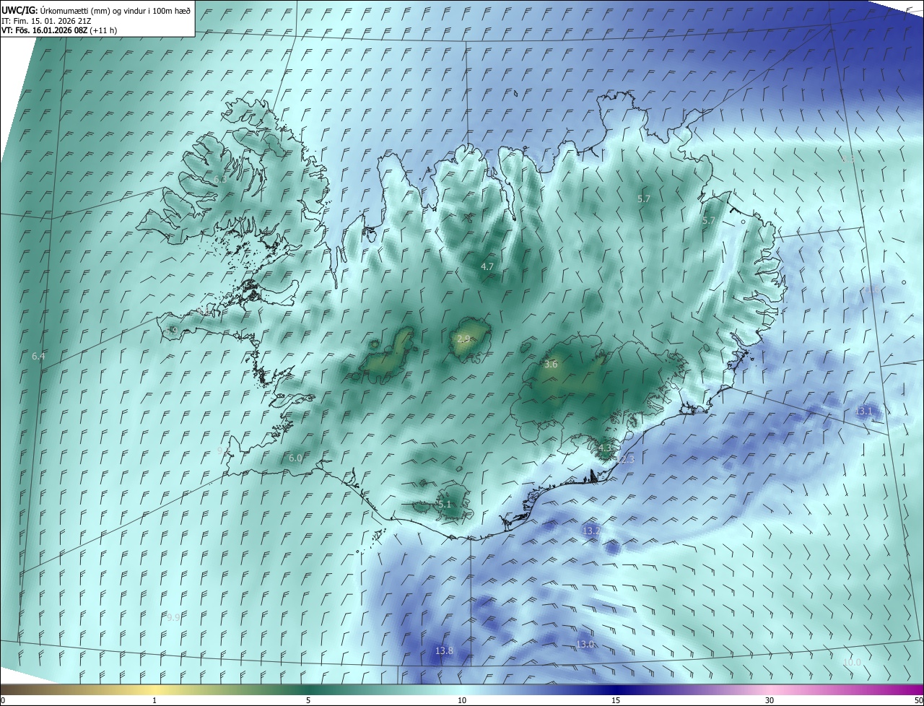
Task: Click the 10.0 value in the southeast corner
Action: coord(853,663)
